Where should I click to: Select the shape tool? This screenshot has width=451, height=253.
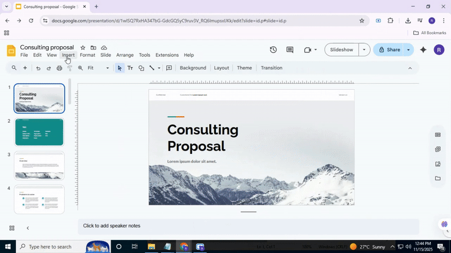tap(141, 68)
